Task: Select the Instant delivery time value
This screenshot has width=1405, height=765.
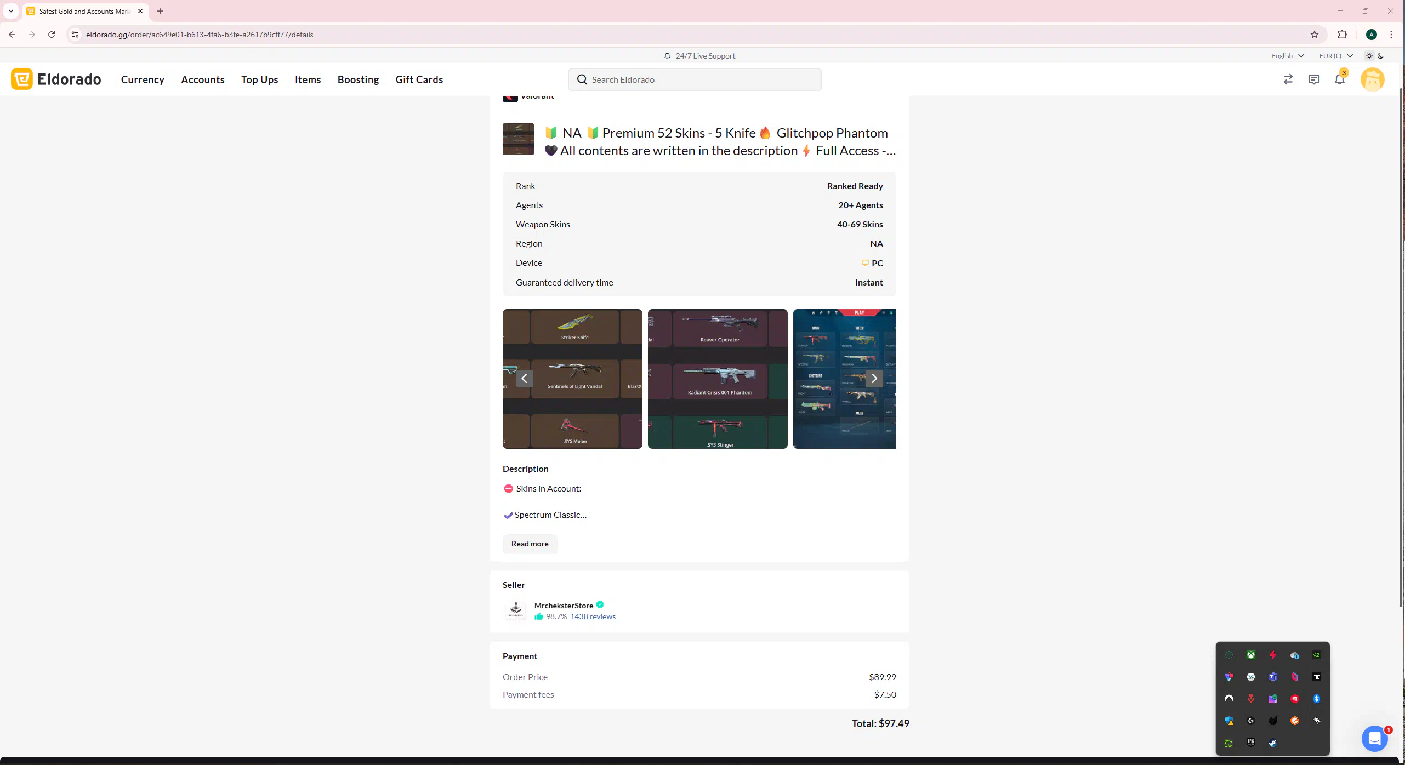Action: click(x=869, y=282)
